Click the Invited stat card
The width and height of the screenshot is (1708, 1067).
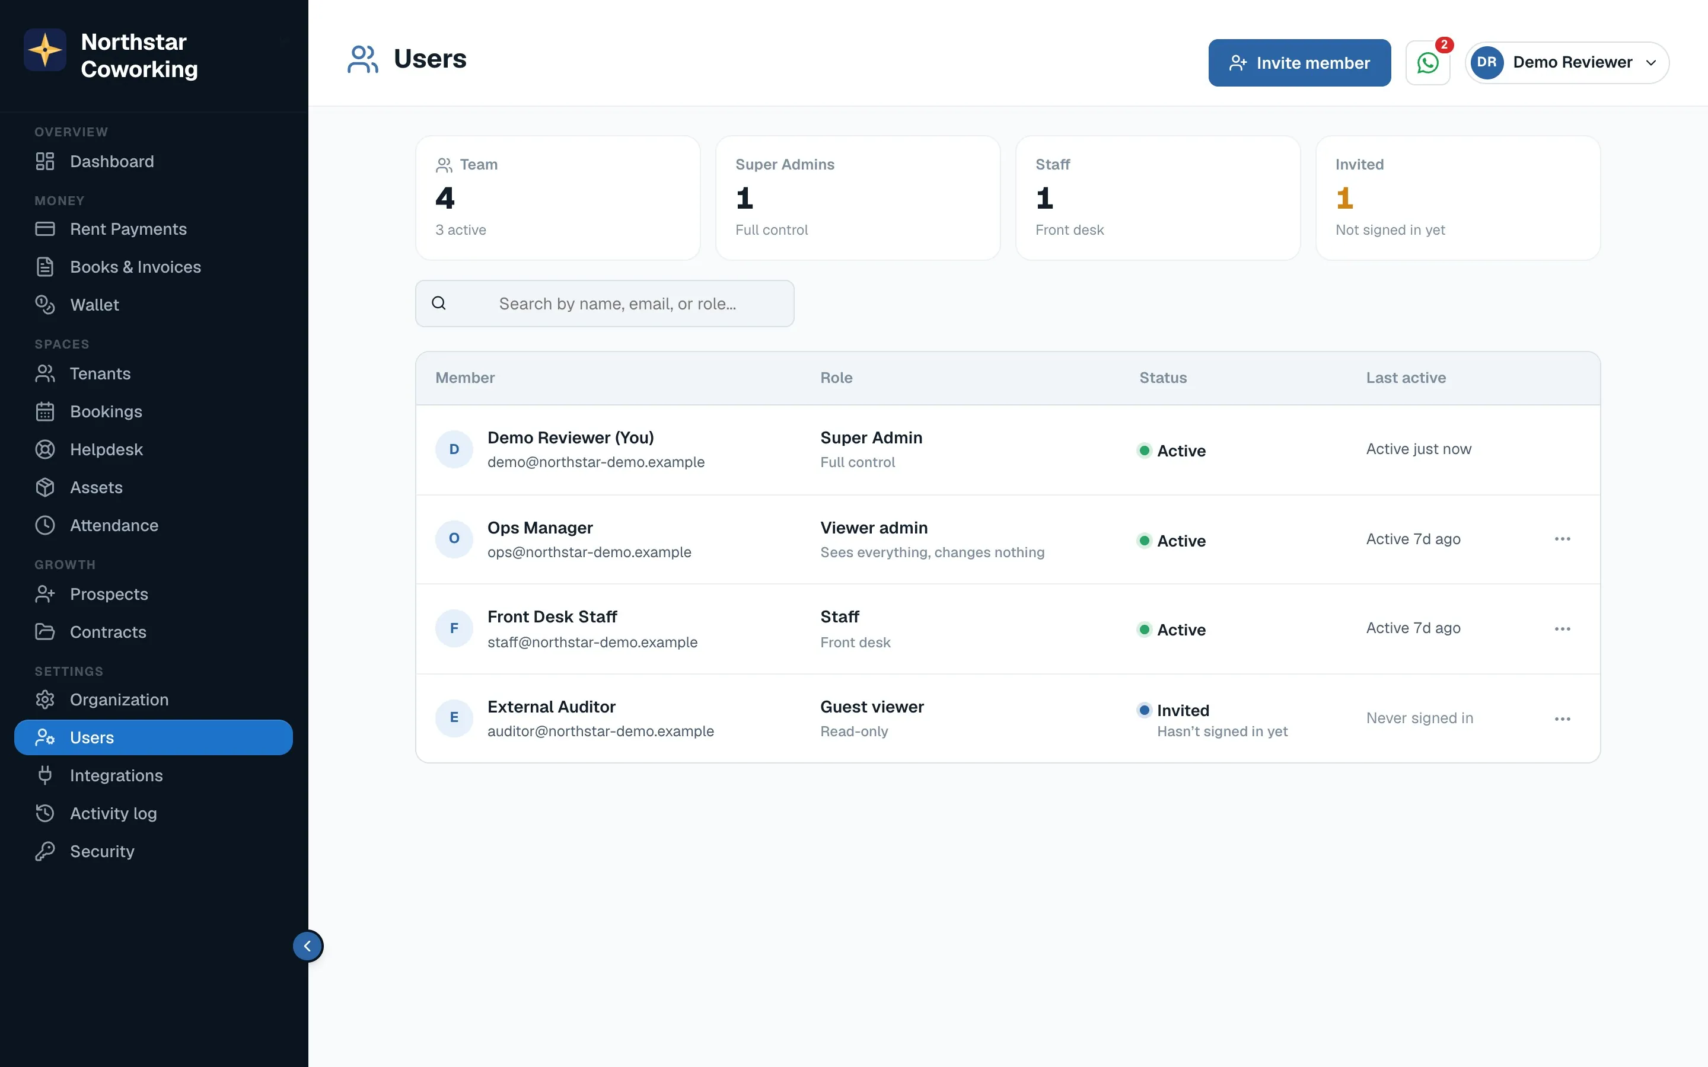click(x=1458, y=199)
